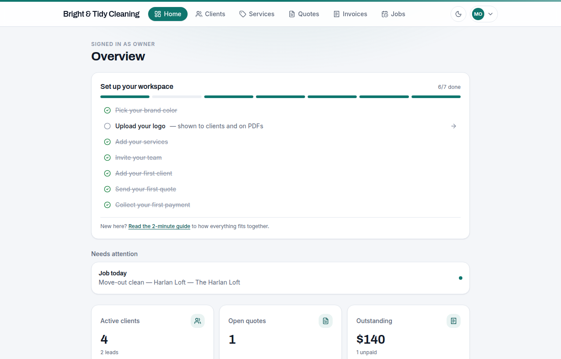Click the empty circle for Upload your logo
The image size is (561, 359).
(107, 126)
